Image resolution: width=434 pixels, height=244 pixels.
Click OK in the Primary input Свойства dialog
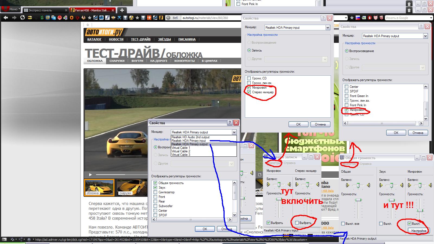tap(298, 124)
